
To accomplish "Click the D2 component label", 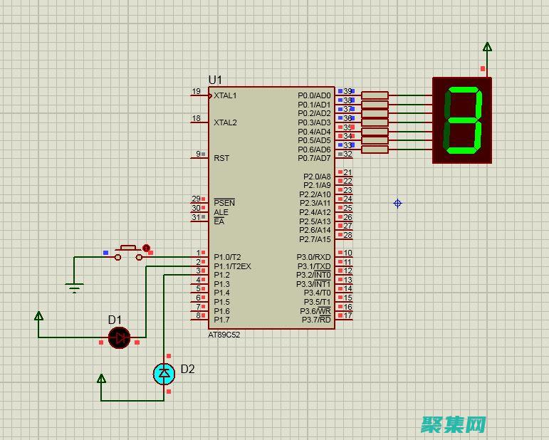I will pyautogui.click(x=187, y=369).
